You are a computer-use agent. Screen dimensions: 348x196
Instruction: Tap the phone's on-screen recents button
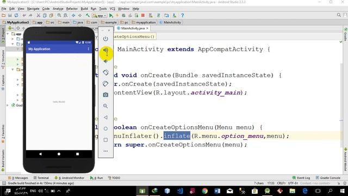77,154
